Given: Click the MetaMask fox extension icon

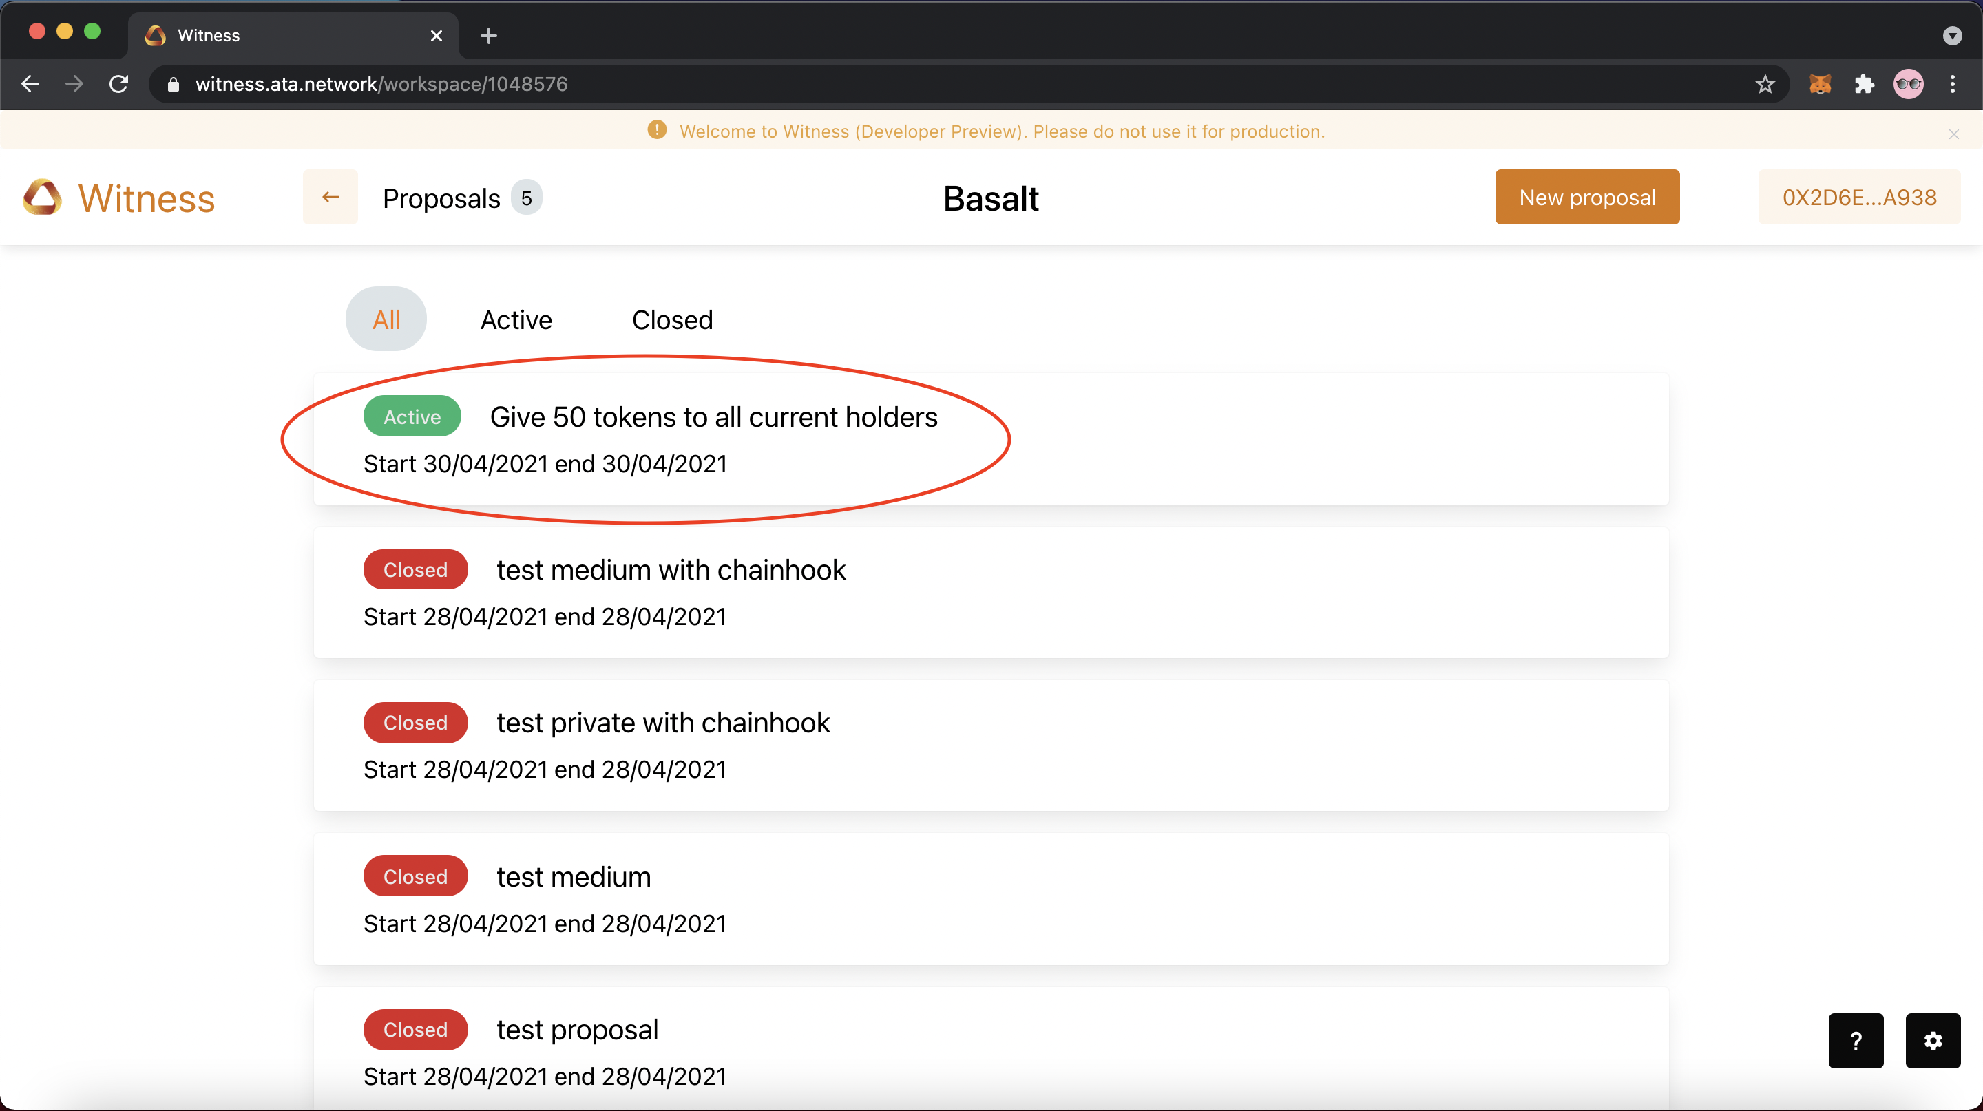Looking at the screenshot, I should (x=1820, y=84).
